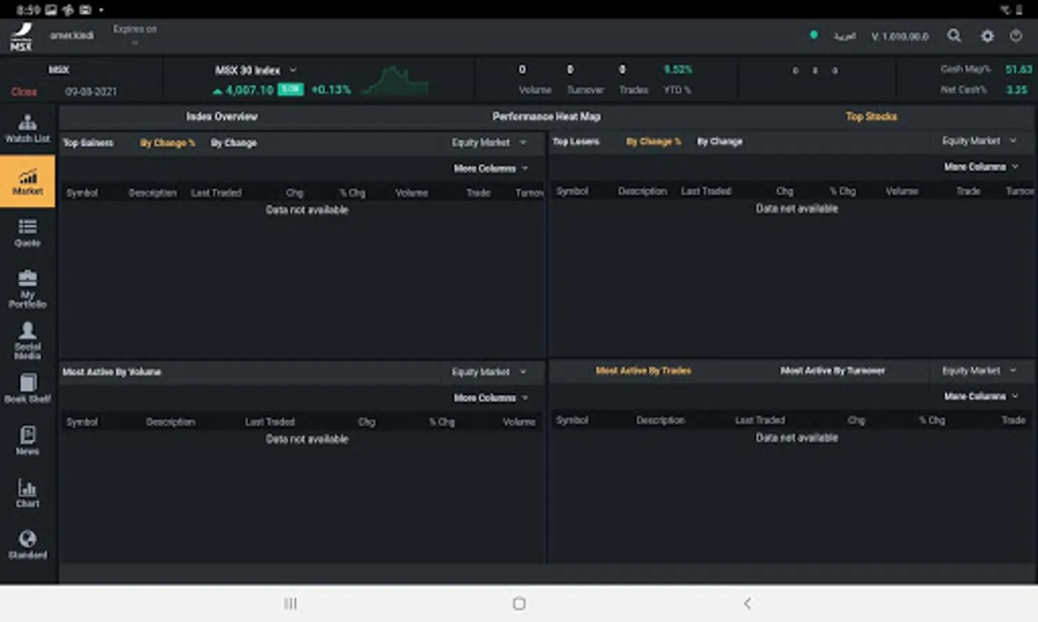Open My Portfolio from the sidebar
Viewport: 1038px width, 622px height.
[28, 289]
